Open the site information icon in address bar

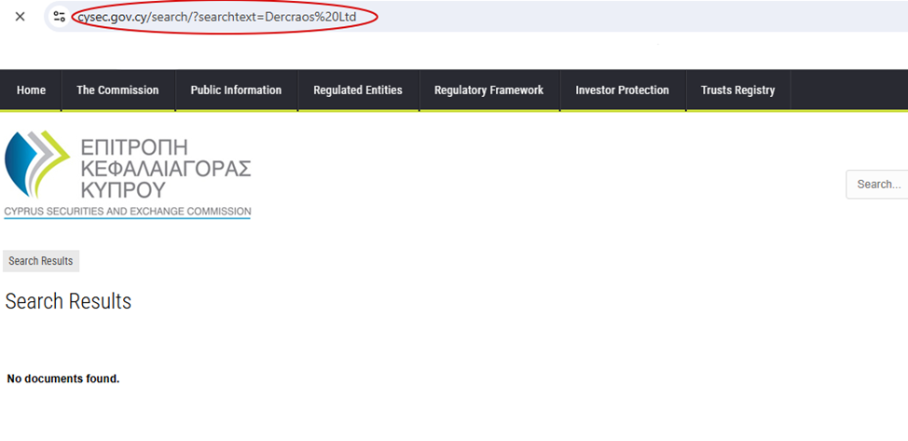click(x=60, y=17)
